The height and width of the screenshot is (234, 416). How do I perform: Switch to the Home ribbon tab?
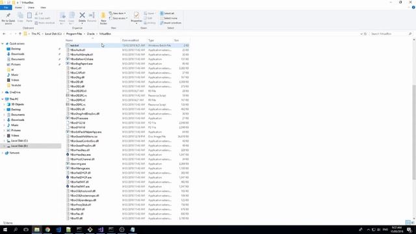[x=18, y=7]
